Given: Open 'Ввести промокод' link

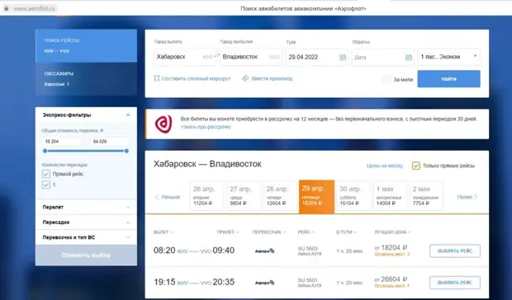Looking at the screenshot, I should 272,78.
